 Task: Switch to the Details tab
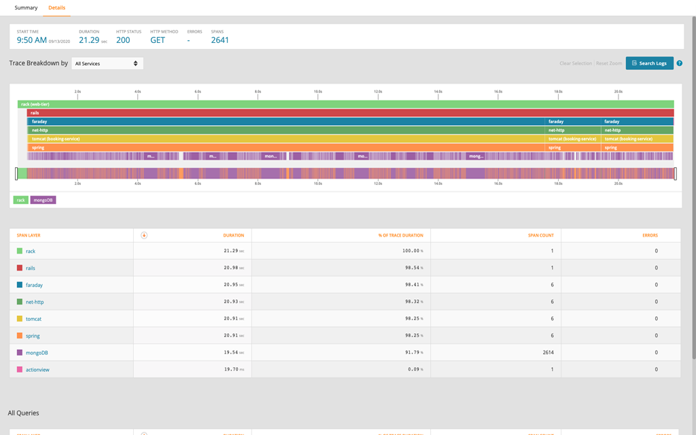pyautogui.click(x=56, y=7)
